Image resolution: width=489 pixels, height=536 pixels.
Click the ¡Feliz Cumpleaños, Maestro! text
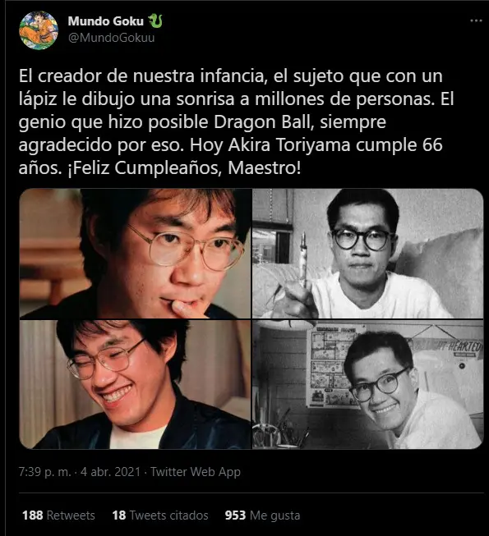coord(184,167)
